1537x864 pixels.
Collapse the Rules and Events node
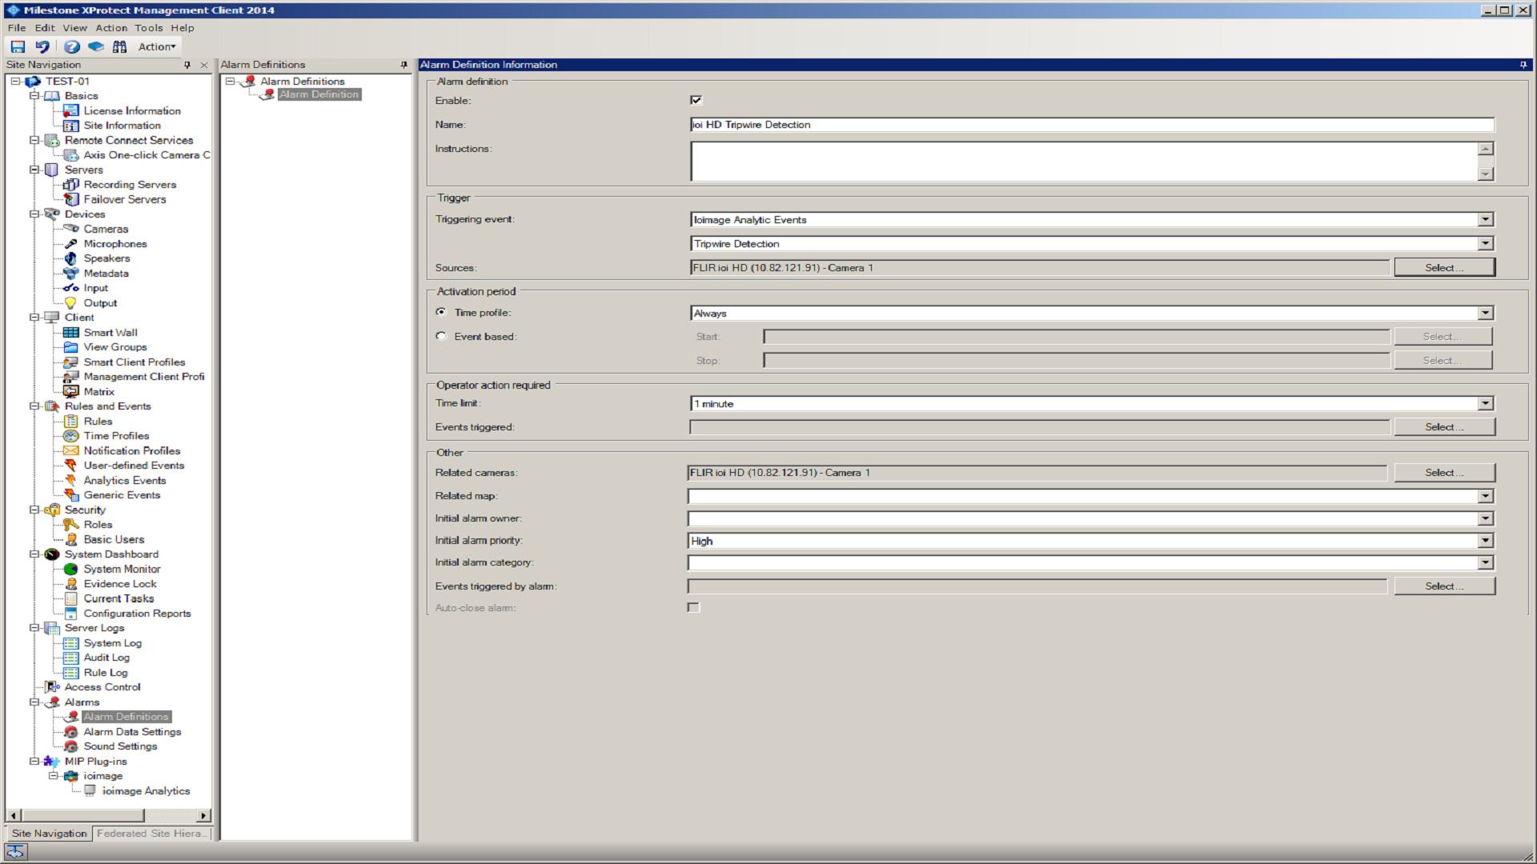pyautogui.click(x=34, y=406)
